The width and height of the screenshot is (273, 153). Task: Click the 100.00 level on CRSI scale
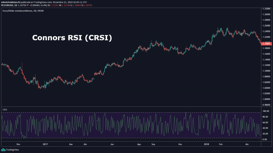[x=266, y=111]
